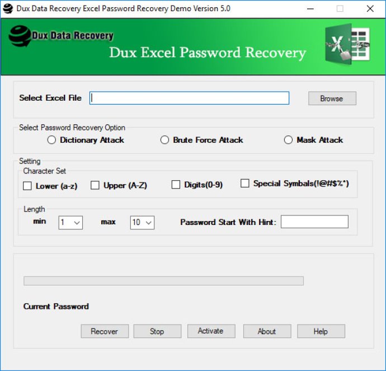
Task: Focus the Select Excel File path field
Action: [189, 98]
